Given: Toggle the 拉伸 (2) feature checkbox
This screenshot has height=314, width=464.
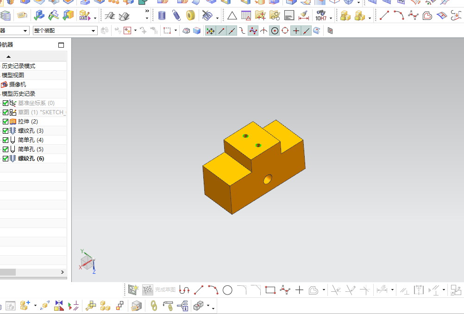Looking at the screenshot, I should click(6, 122).
